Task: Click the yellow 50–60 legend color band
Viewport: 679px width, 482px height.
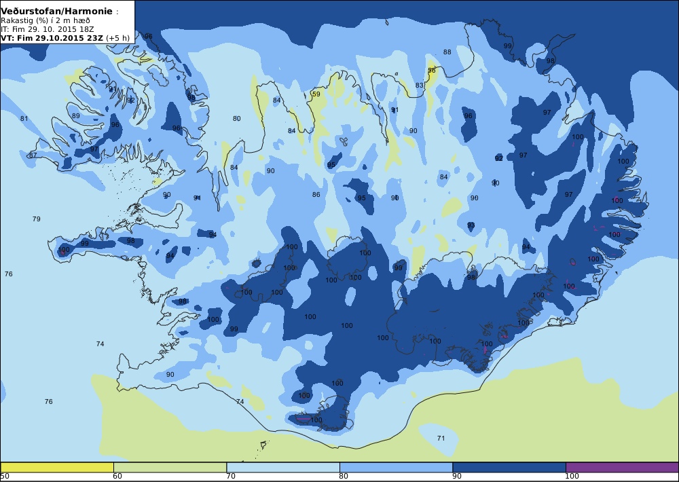Action: (57, 467)
